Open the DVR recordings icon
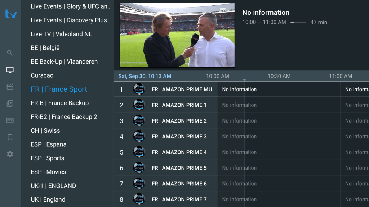This screenshot has height=207, width=369. tap(10, 120)
